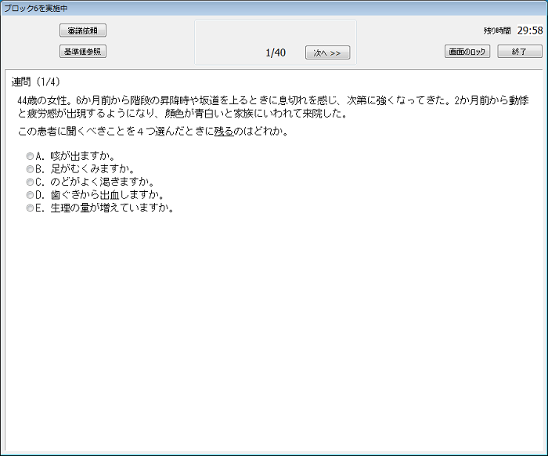
Task: Select answer A 咳が出ますか
Action: 30,156
